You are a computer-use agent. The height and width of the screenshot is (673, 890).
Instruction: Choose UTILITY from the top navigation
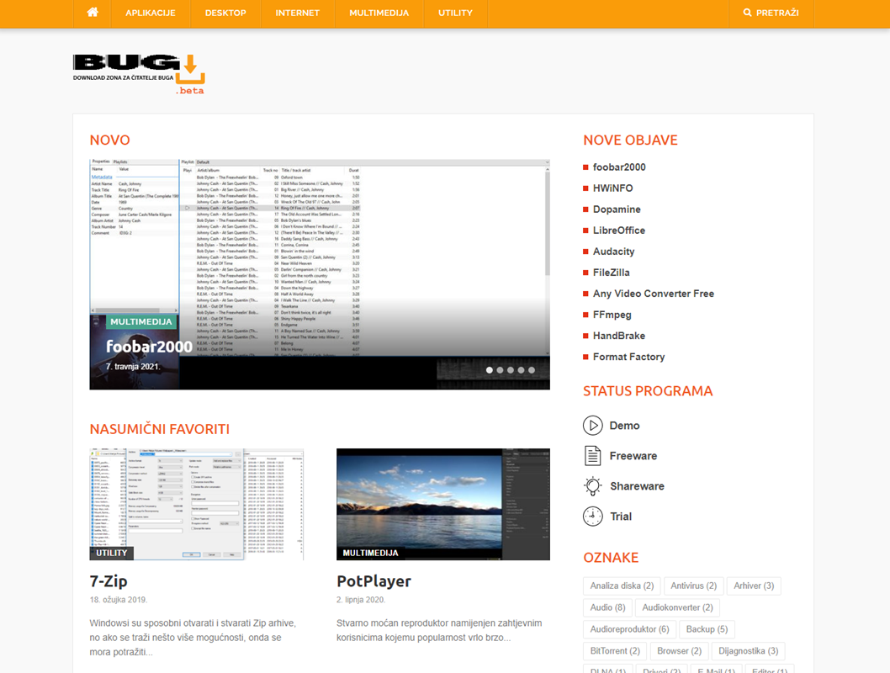tap(455, 13)
